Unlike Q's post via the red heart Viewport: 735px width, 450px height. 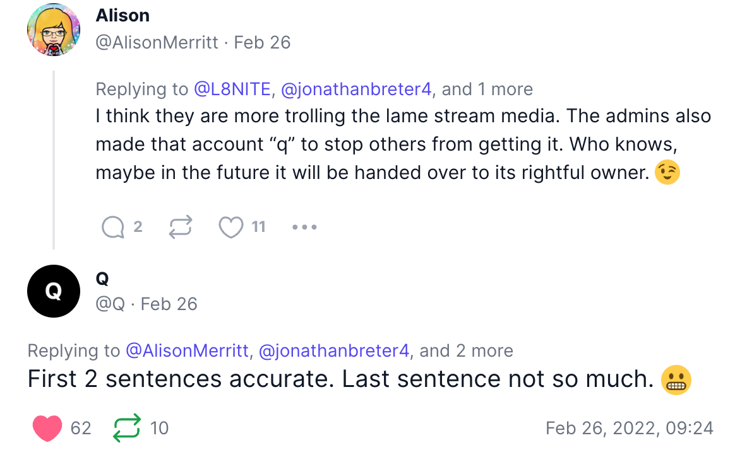pyautogui.click(x=47, y=429)
